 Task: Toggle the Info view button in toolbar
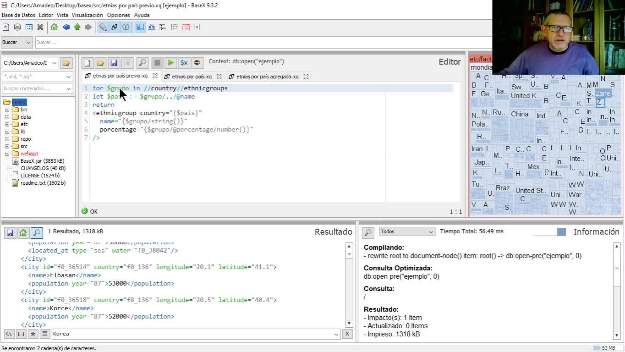pyautogui.click(x=126, y=27)
